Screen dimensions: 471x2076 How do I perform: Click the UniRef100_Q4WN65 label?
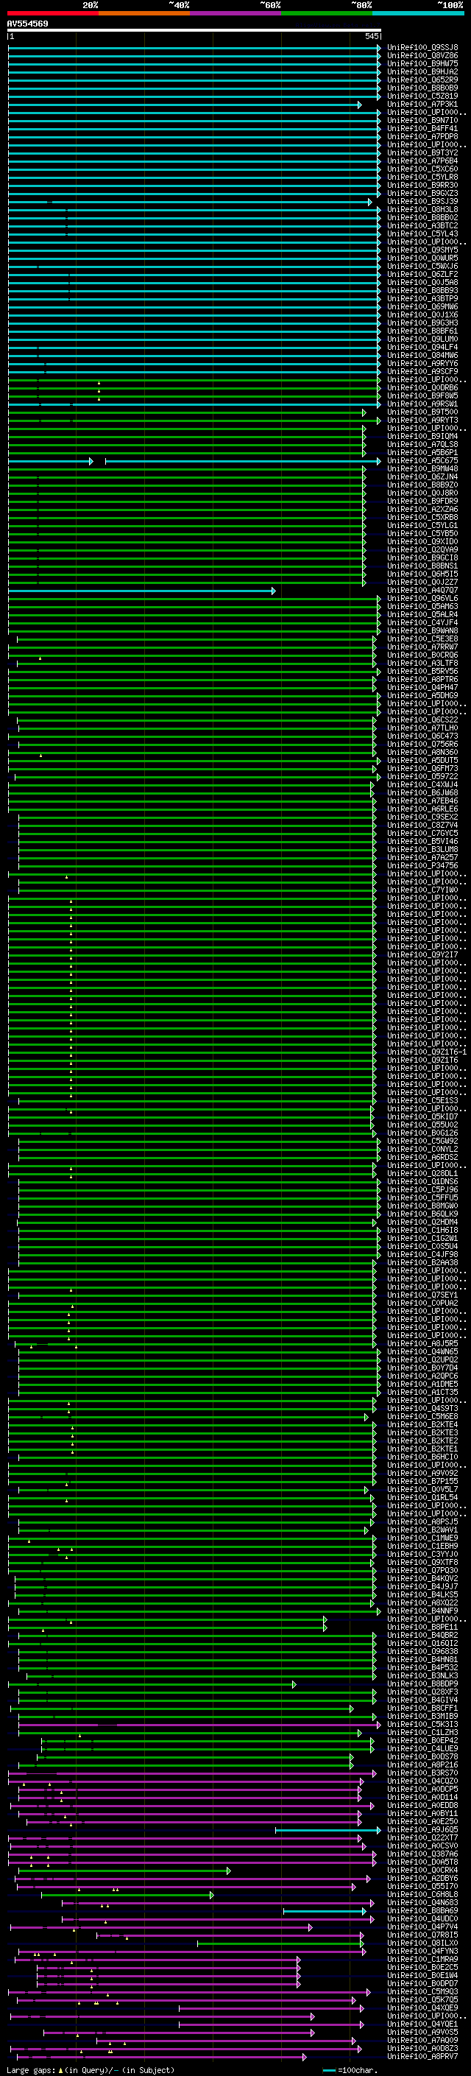tap(422, 1351)
